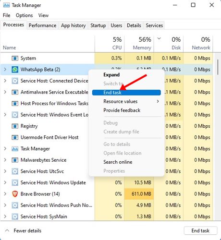The height and width of the screenshot is (240, 221).
Task: Switch to the Users tab
Action: coord(116,25)
